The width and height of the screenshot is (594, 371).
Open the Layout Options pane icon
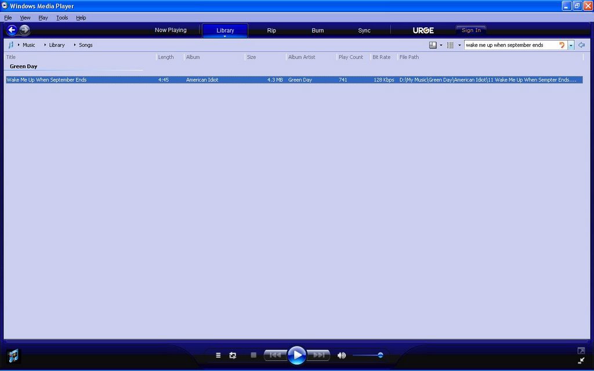point(433,45)
